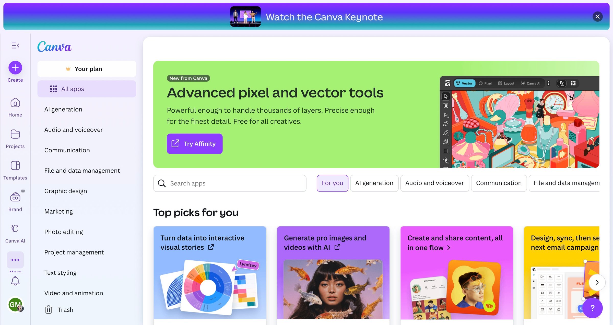Open the More three-dots menu
The height and width of the screenshot is (325, 613).
15,260
